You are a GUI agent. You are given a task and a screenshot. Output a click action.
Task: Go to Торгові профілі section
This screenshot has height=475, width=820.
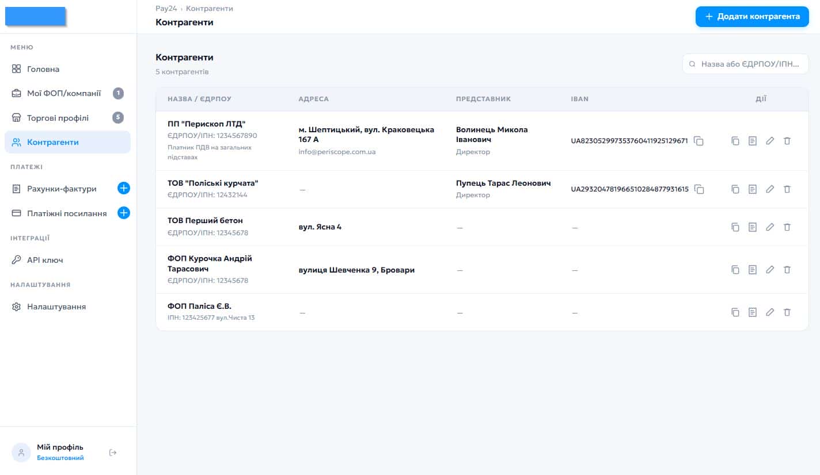pyautogui.click(x=67, y=118)
